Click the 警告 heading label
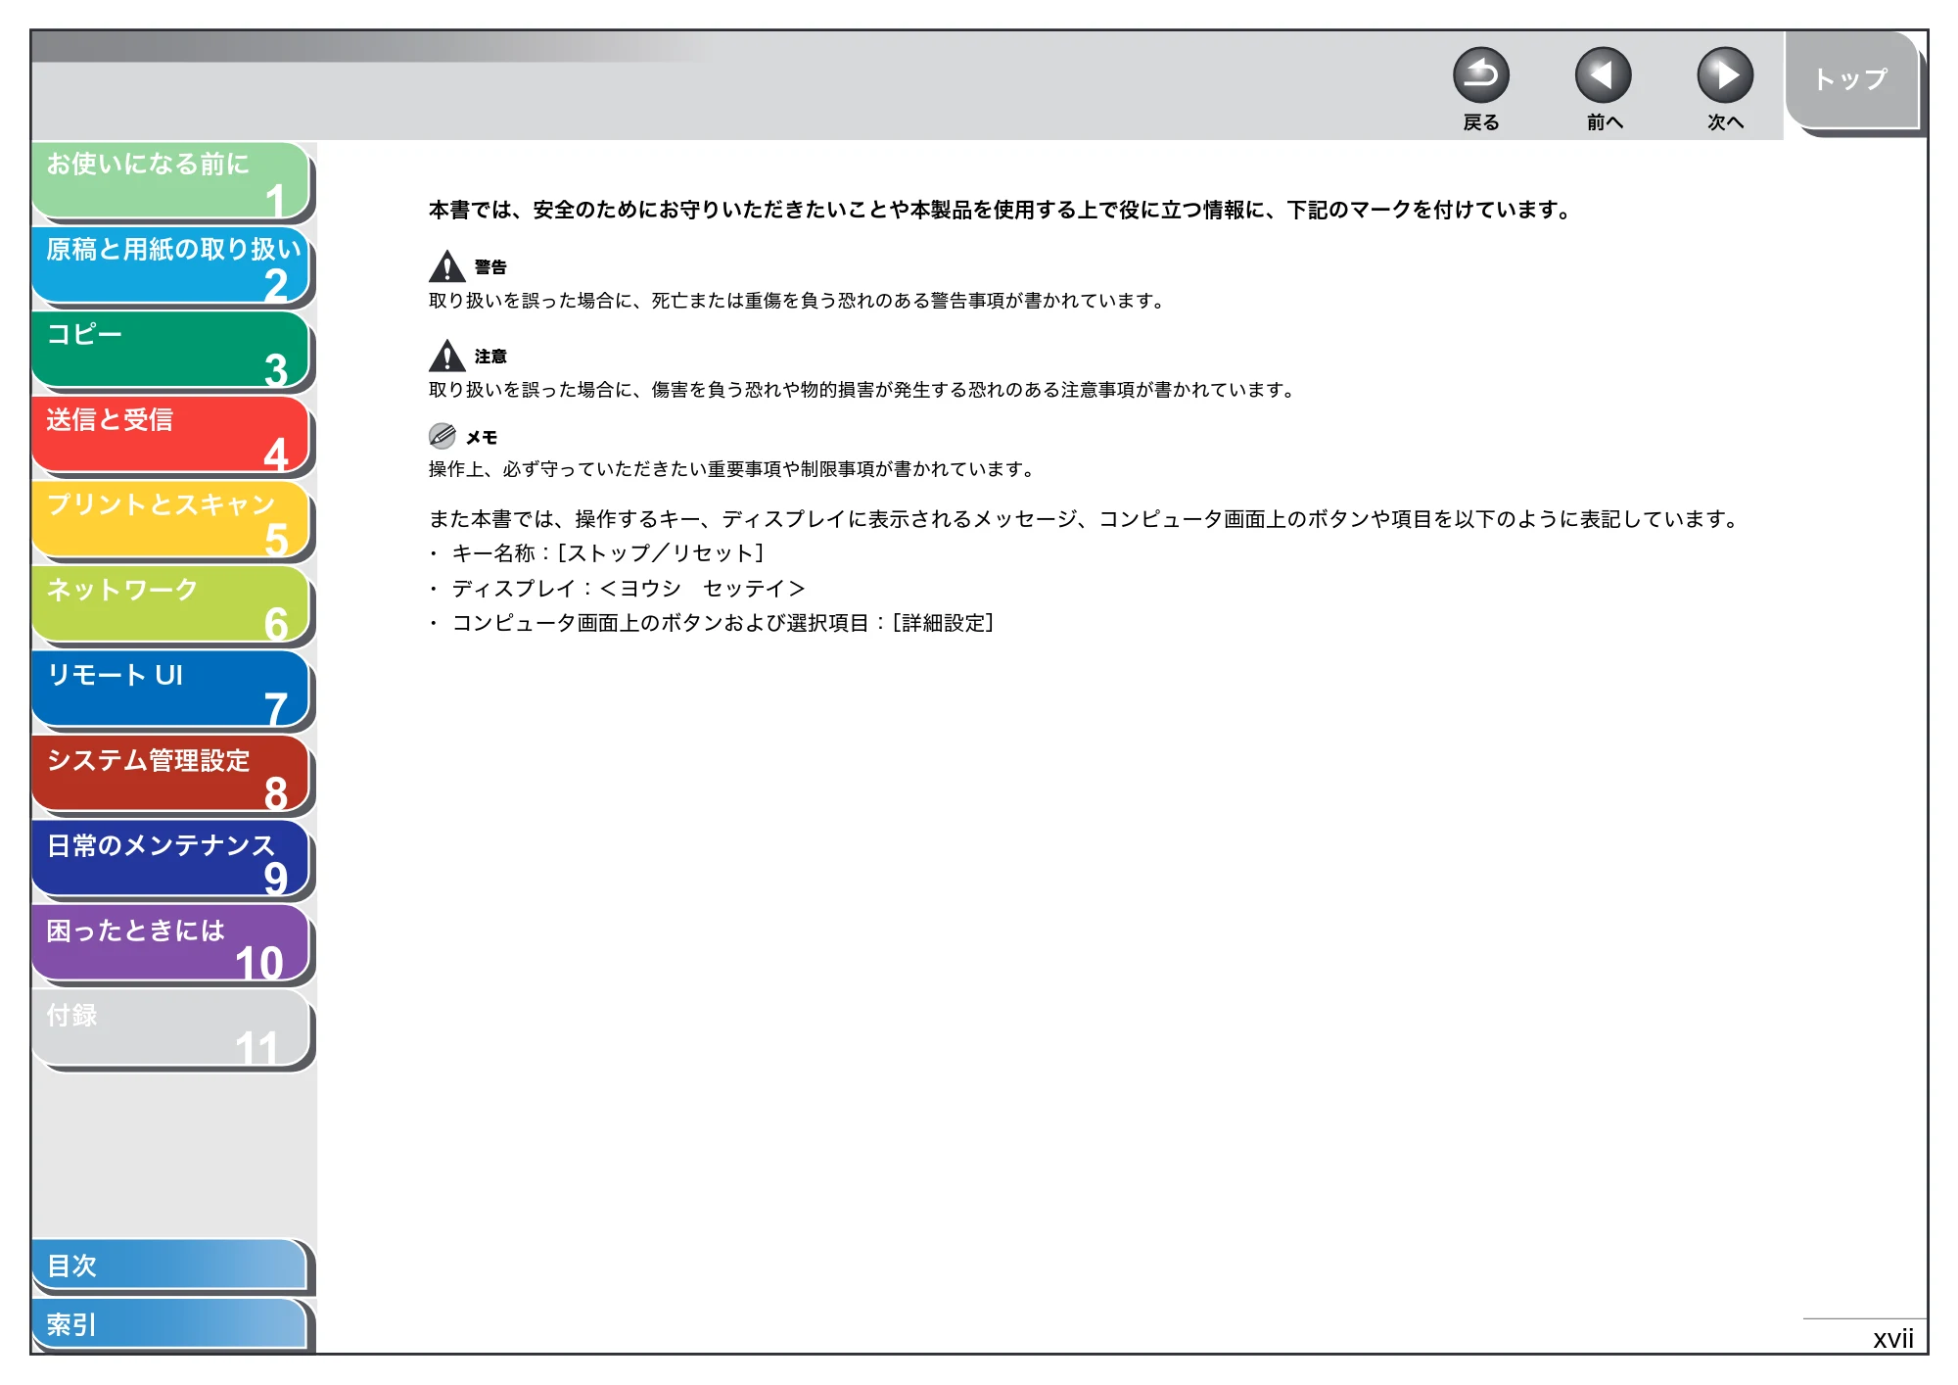1958x1385 pixels. click(x=490, y=267)
